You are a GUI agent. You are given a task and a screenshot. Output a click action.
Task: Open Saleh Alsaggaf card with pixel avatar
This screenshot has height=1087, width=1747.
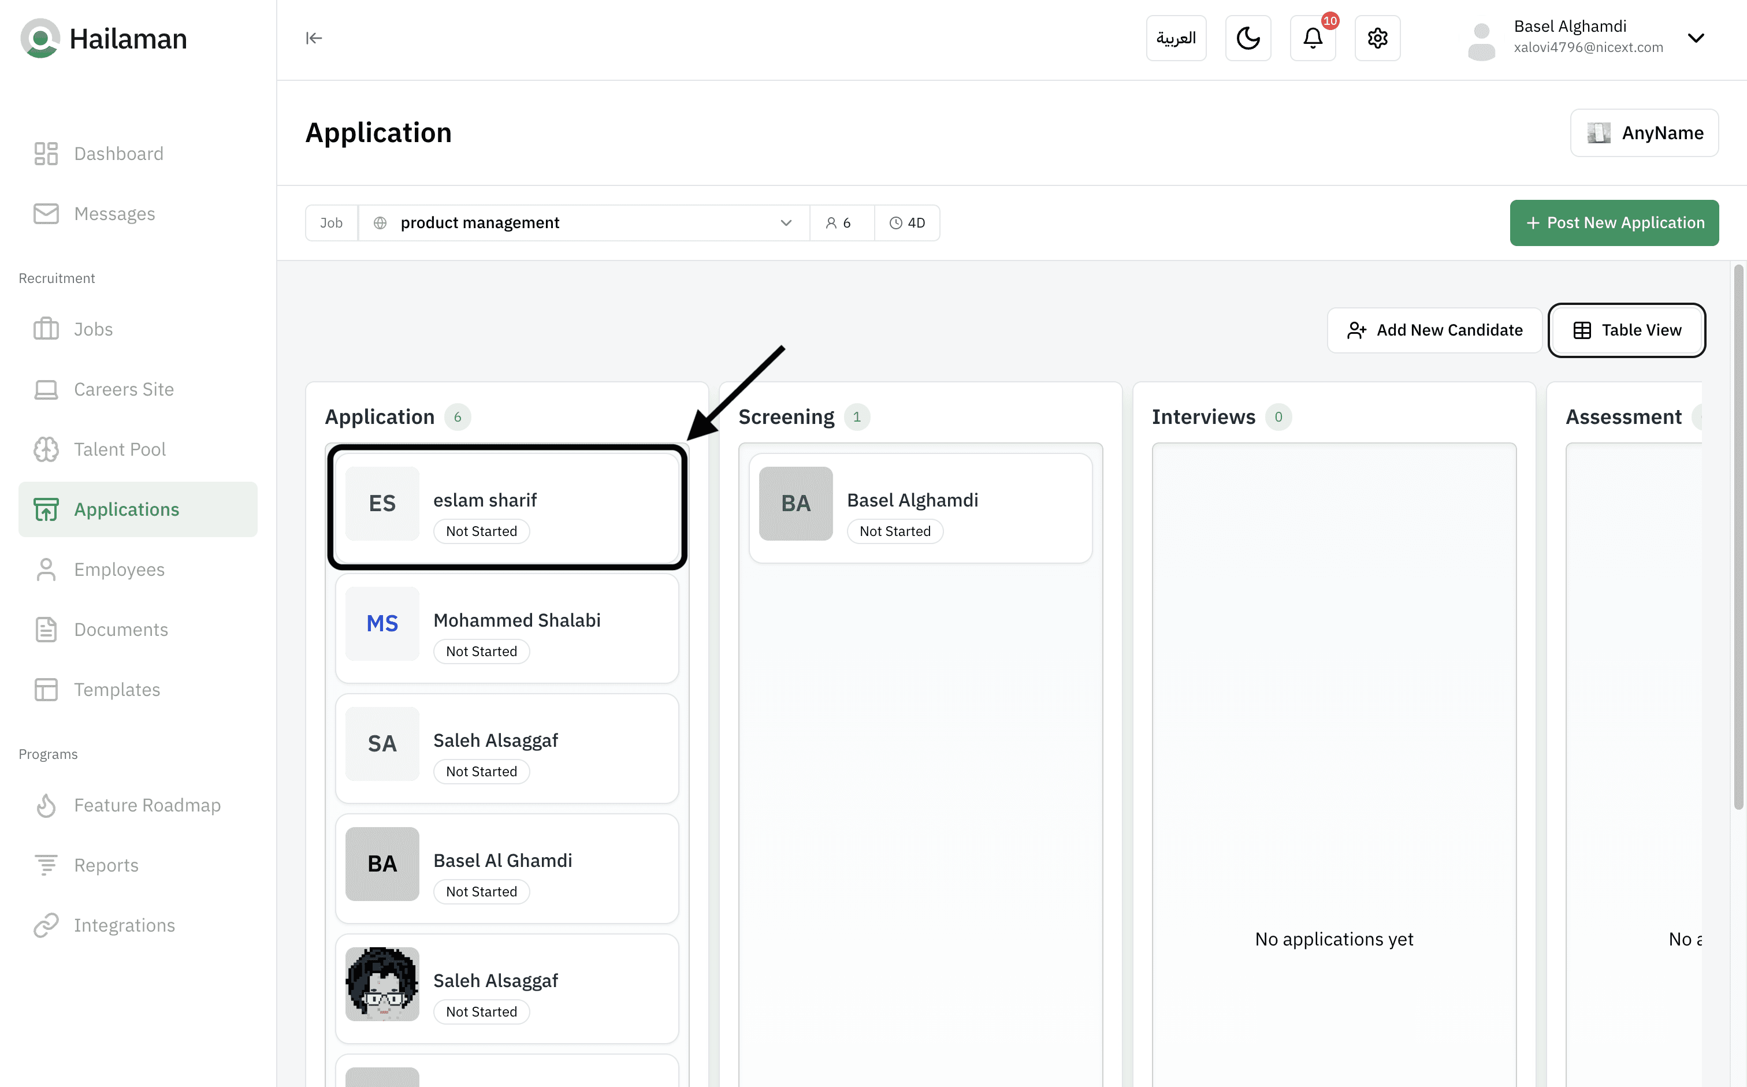click(x=507, y=988)
